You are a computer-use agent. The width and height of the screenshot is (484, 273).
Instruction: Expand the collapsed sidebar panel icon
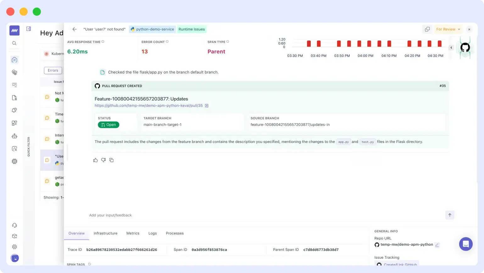[29, 29]
